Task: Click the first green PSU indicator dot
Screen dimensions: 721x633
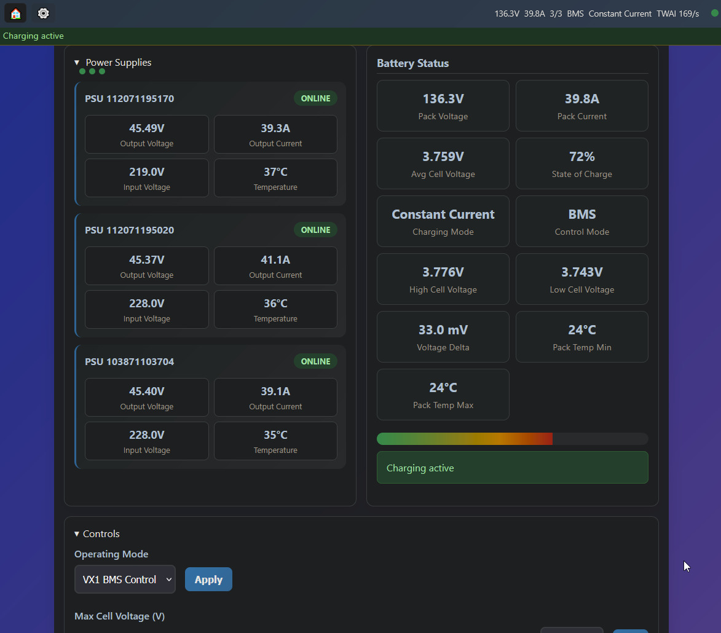Action: tap(82, 71)
